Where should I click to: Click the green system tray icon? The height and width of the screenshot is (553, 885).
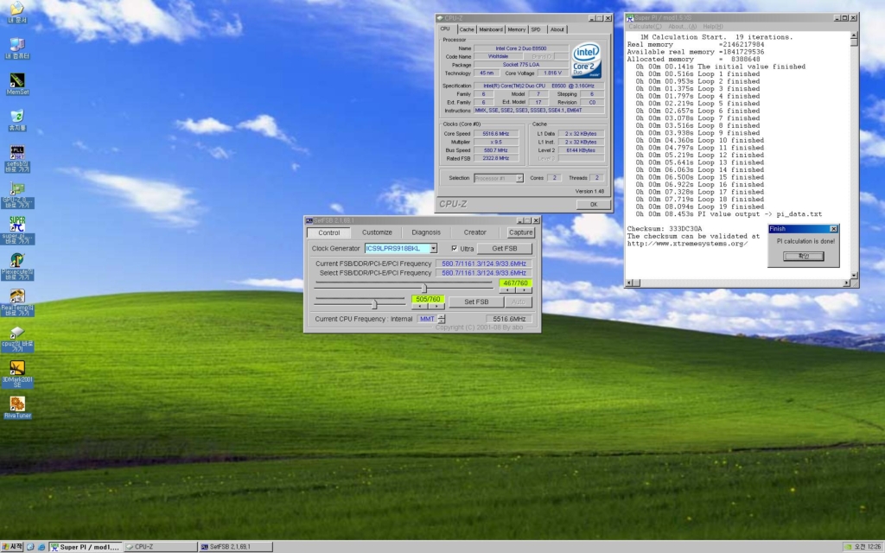click(848, 547)
